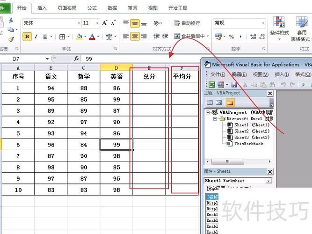The image size is (312, 234).
Task: Click the Increase Indent icon
Action: [x=165, y=36]
